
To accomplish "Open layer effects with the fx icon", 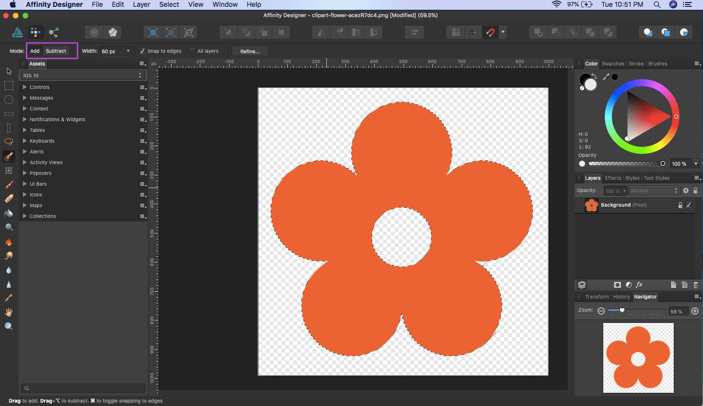I will 639,285.
